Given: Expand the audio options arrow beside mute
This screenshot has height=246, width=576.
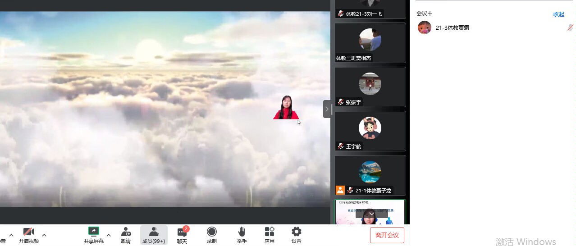Looking at the screenshot, I should click(11, 235).
